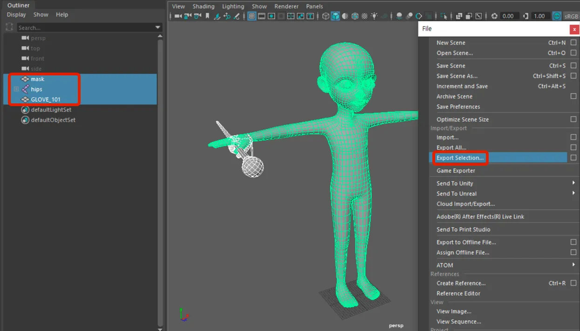Toggle 2D Pan/Zoom icon
Screen dimensions: 580x331
tap(227, 16)
